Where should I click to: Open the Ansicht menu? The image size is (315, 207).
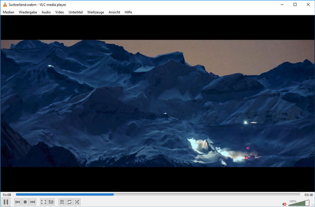[114, 12]
